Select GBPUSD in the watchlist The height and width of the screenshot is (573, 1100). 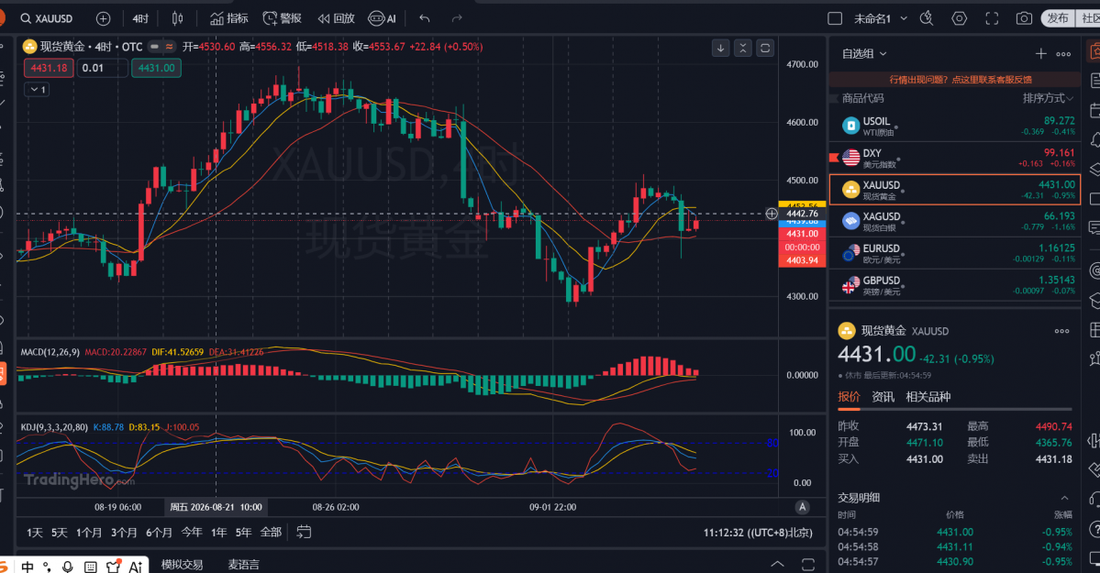pyautogui.click(x=955, y=285)
